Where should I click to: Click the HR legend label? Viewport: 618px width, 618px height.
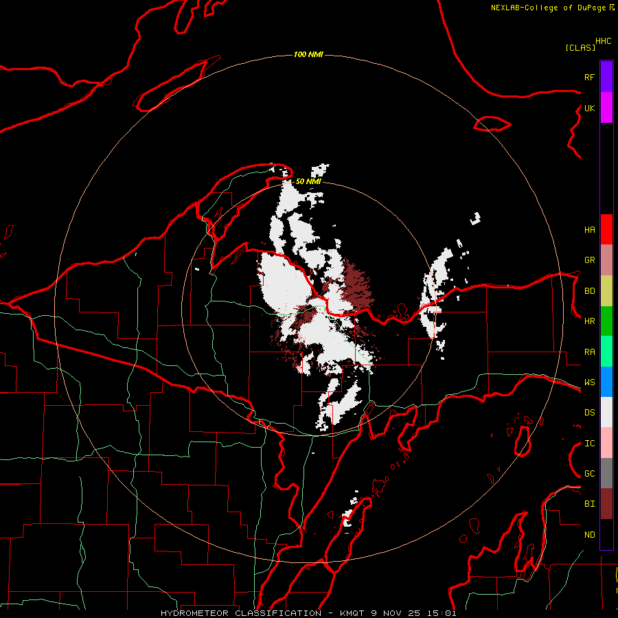[589, 321]
